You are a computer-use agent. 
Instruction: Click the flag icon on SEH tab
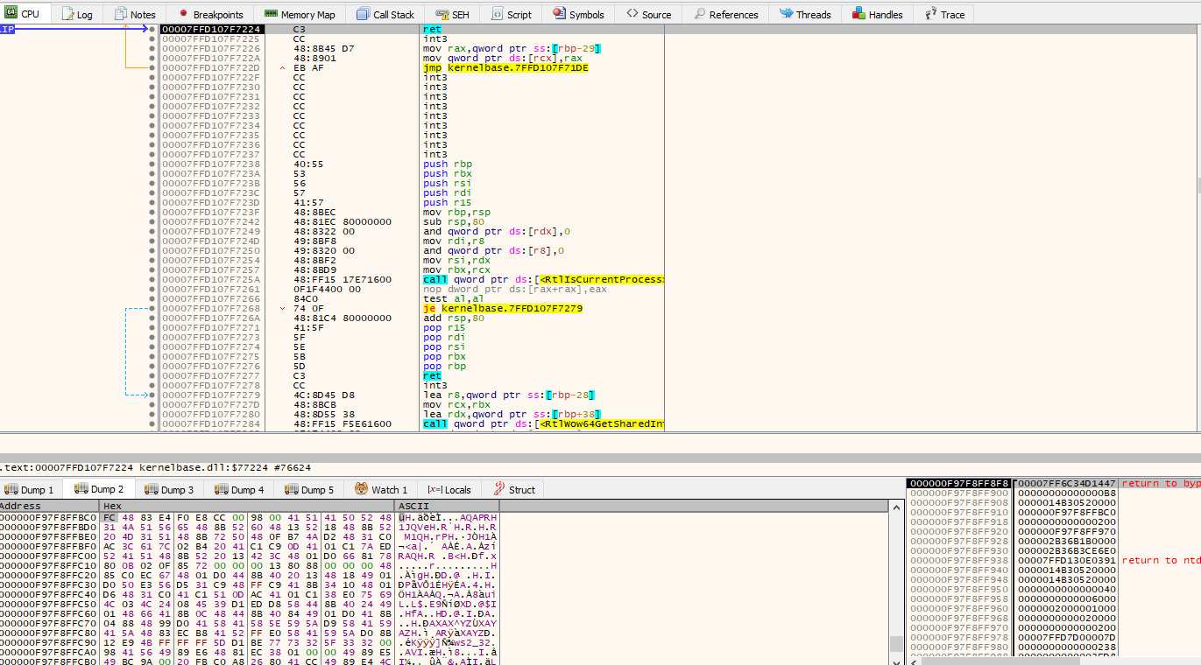point(441,14)
